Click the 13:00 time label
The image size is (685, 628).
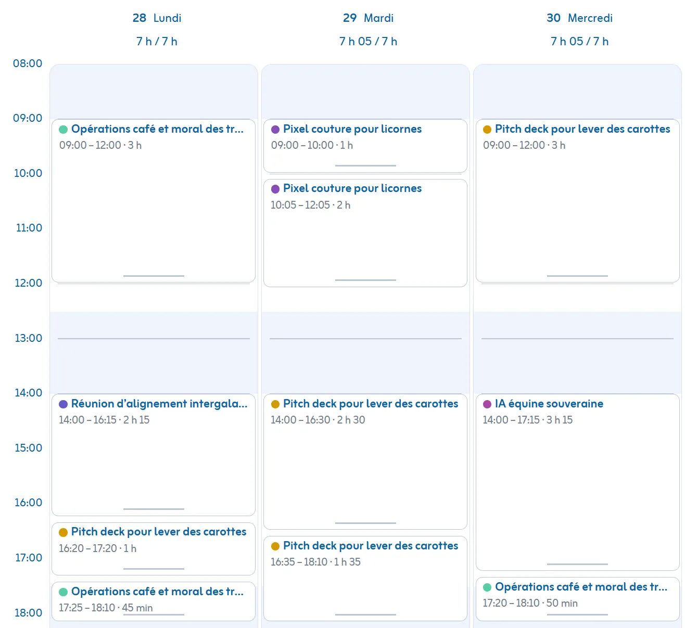click(x=28, y=338)
